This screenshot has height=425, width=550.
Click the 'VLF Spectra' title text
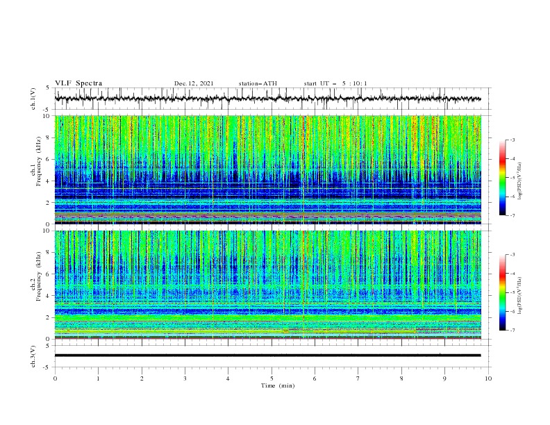[x=78, y=83]
